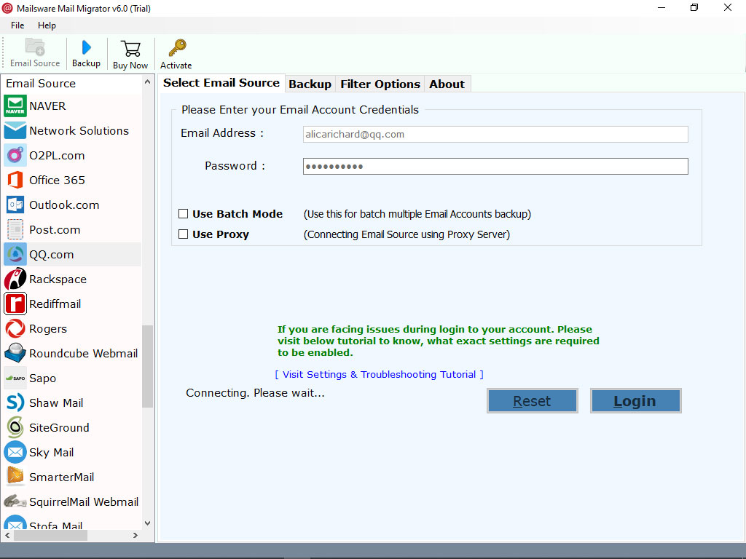Click the "Email Source" list header

(41, 83)
